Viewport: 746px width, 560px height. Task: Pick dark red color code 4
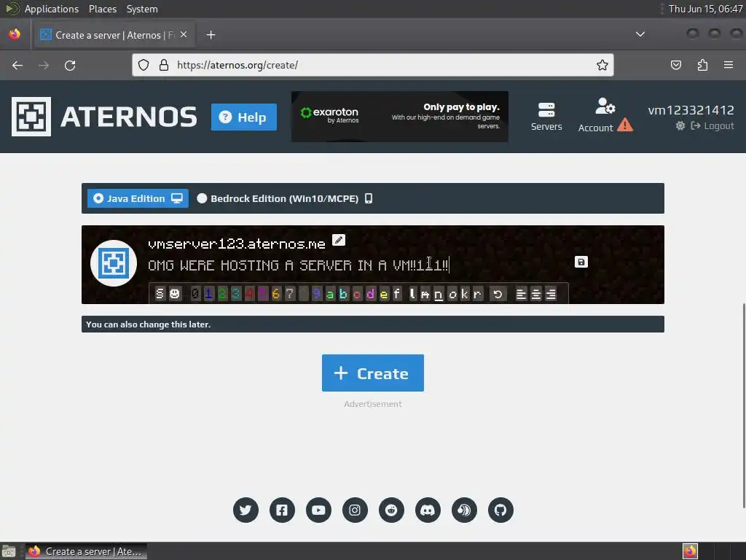[249, 294]
